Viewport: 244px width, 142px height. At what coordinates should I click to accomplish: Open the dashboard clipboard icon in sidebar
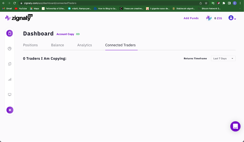(x=10, y=33)
